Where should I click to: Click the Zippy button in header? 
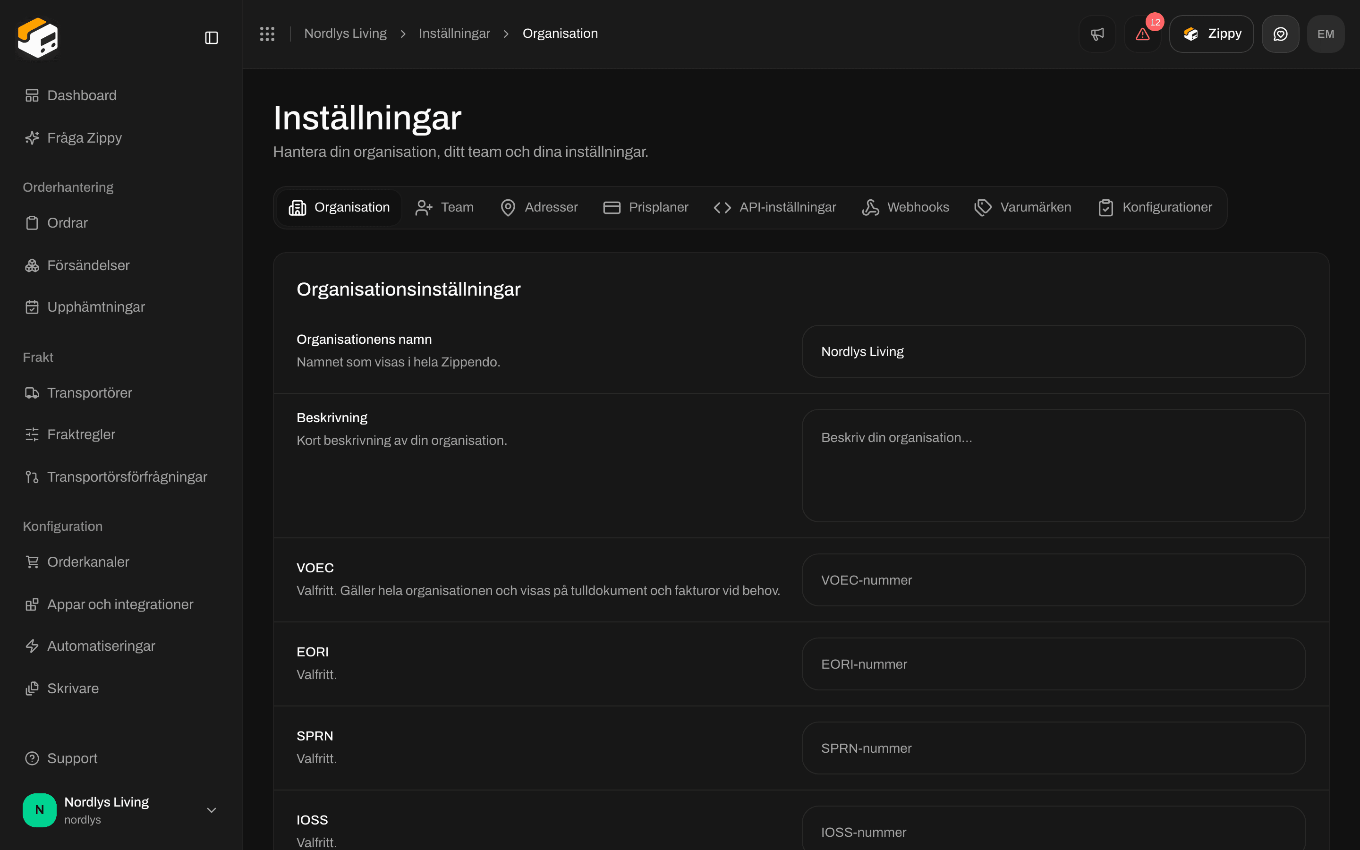click(1212, 34)
